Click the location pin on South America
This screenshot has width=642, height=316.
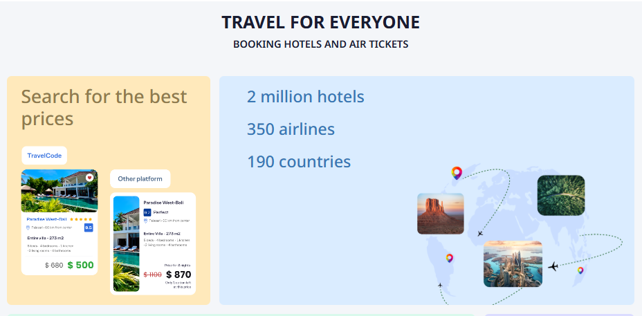coord(450,258)
